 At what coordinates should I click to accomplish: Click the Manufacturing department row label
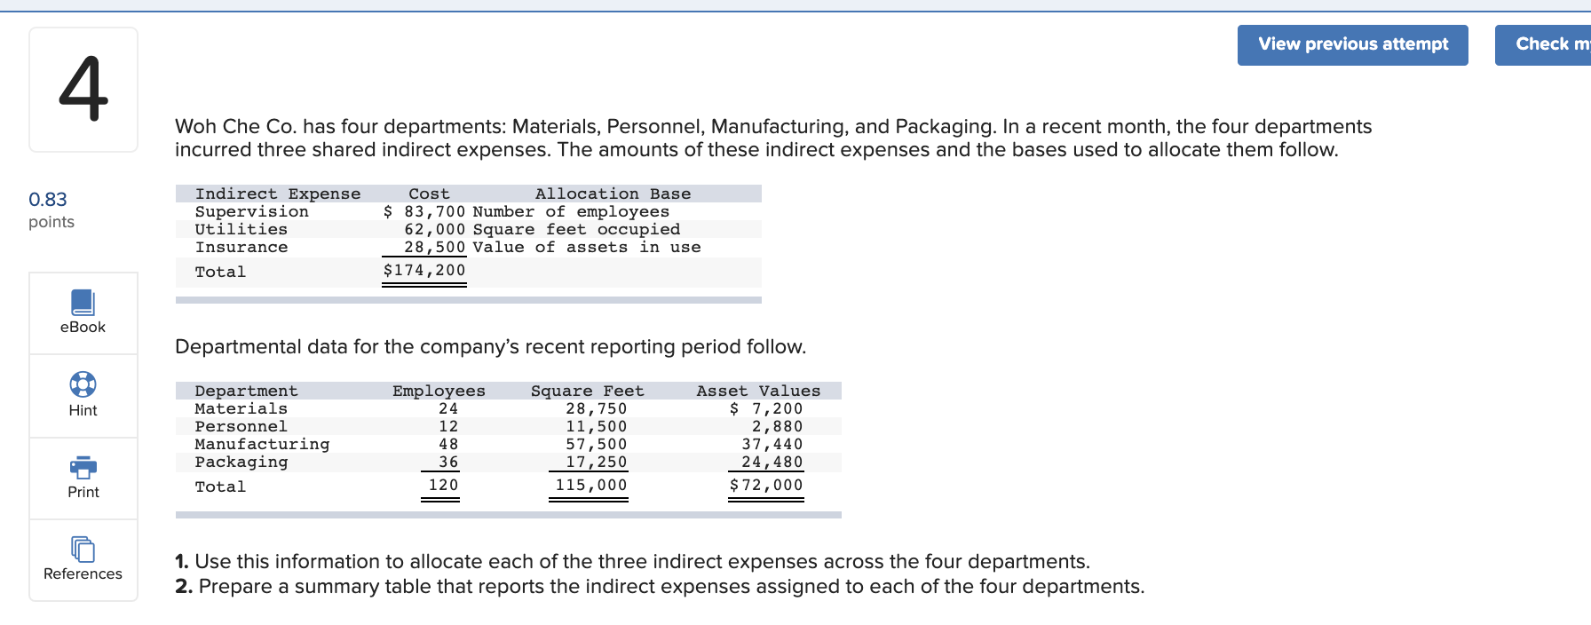pos(262,444)
